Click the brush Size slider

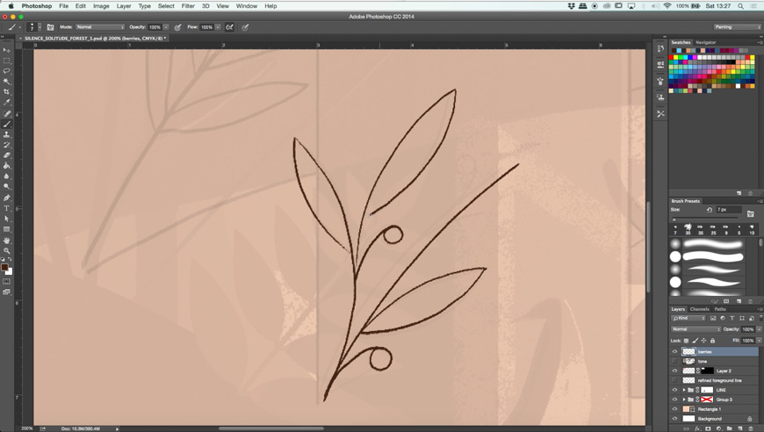[x=707, y=220]
